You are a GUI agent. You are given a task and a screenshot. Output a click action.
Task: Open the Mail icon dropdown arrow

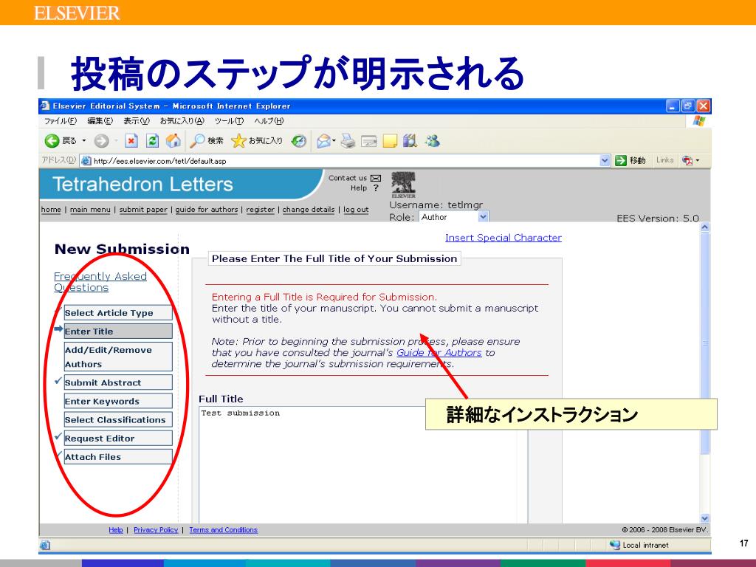click(x=334, y=141)
